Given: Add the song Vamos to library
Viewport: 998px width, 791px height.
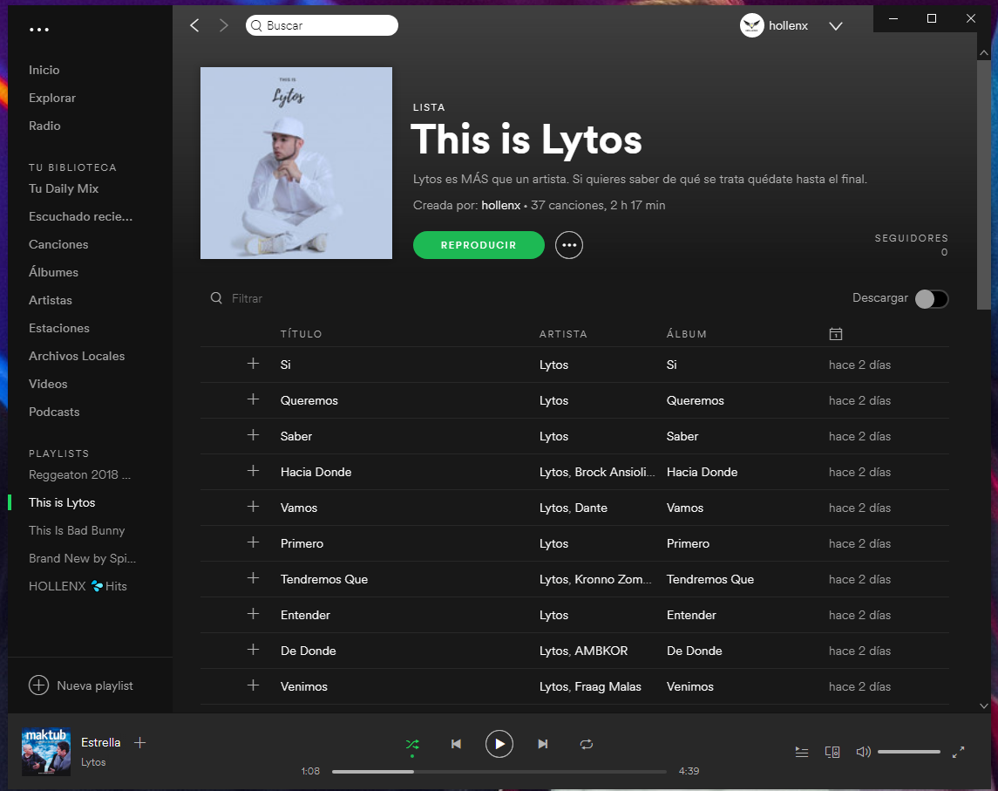Looking at the screenshot, I should point(254,507).
